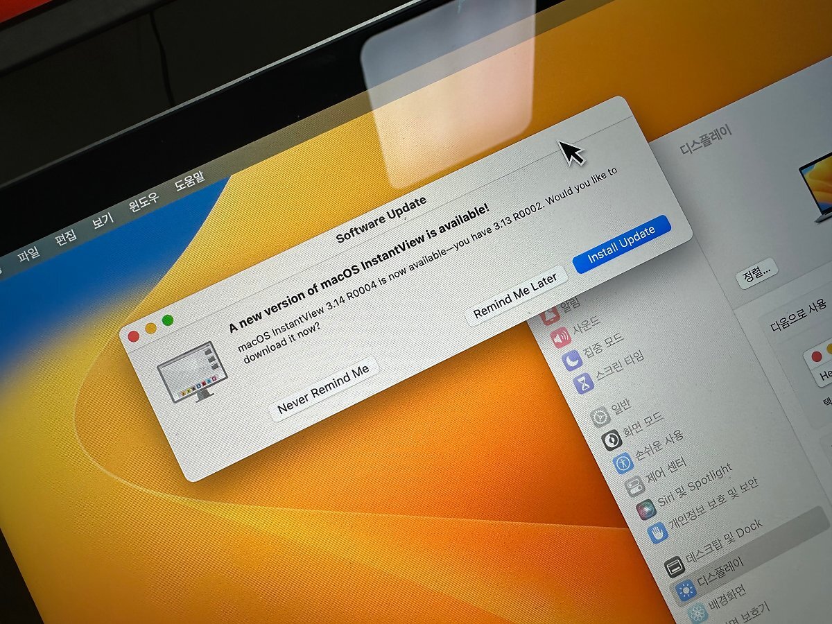
Task: Open 화면 모드 appearance icon in sidebar
Action: (x=611, y=440)
